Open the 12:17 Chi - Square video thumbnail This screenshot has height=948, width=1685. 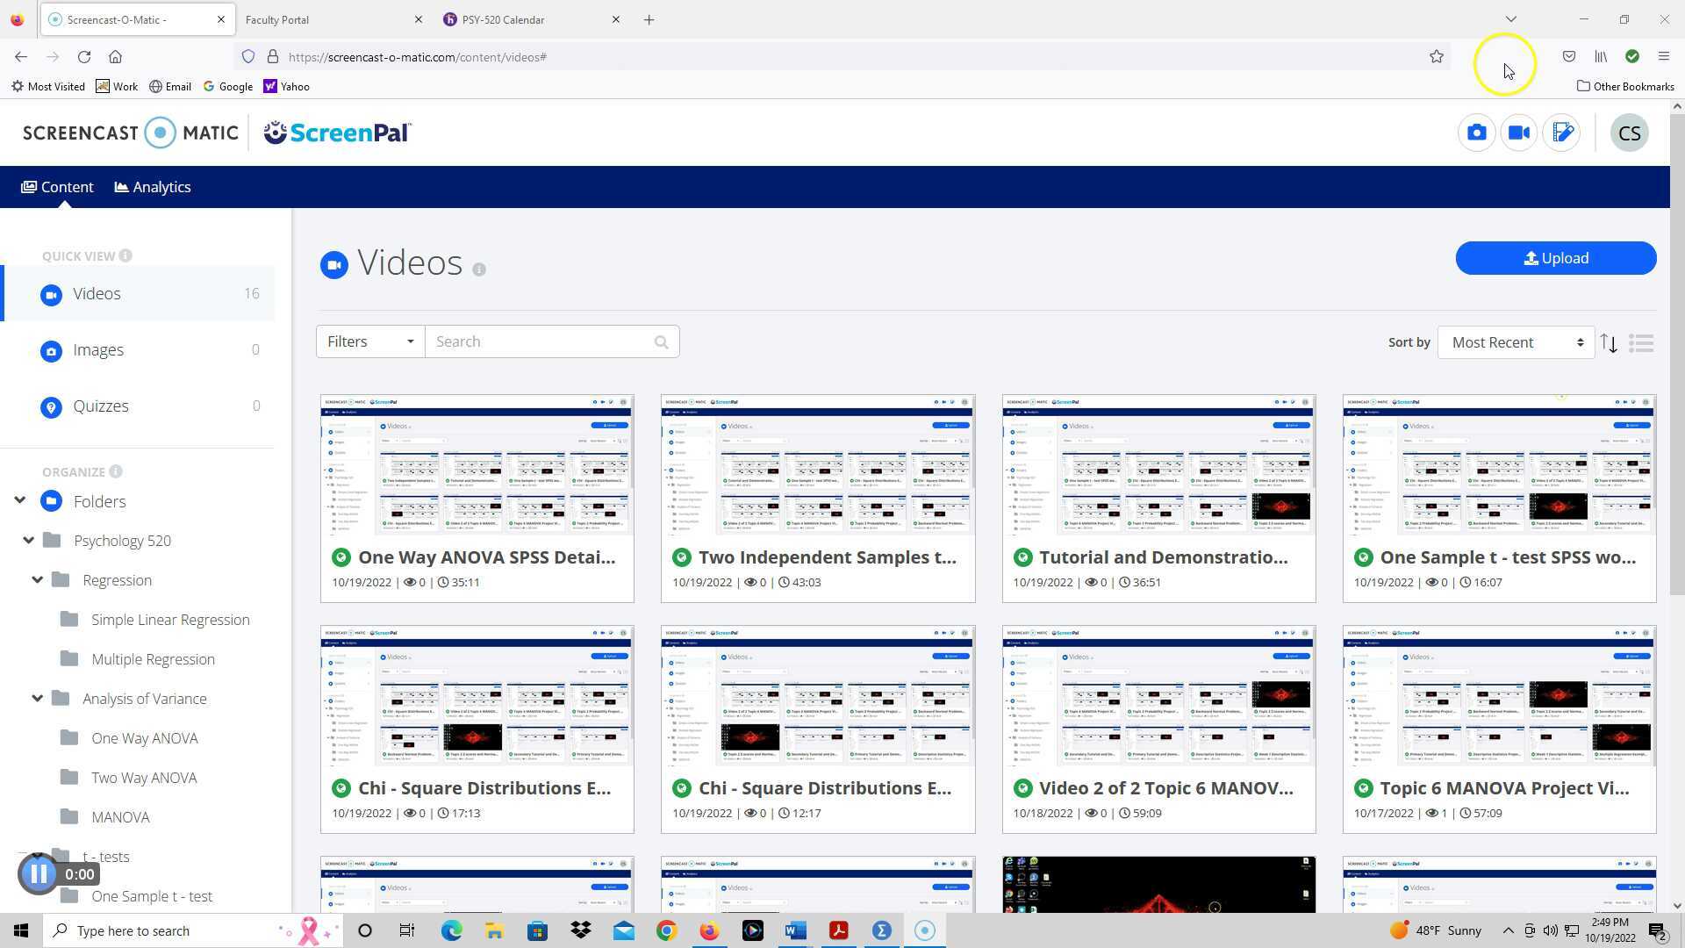pos(818,696)
